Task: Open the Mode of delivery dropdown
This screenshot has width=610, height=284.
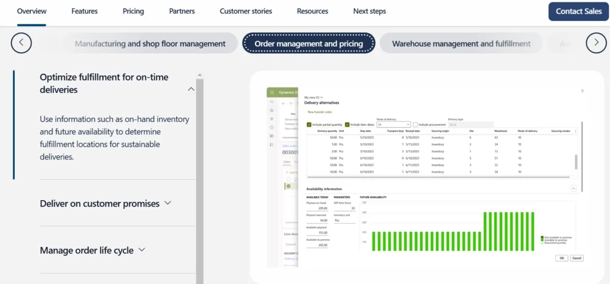Action: pyautogui.click(x=394, y=124)
